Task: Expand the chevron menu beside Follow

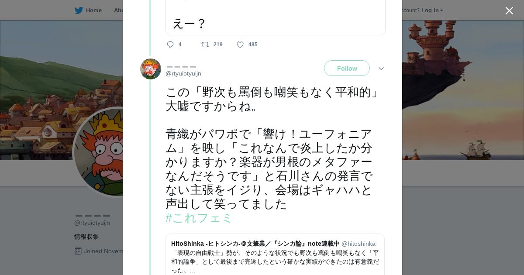Action: pyautogui.click(x=381, y=69)
